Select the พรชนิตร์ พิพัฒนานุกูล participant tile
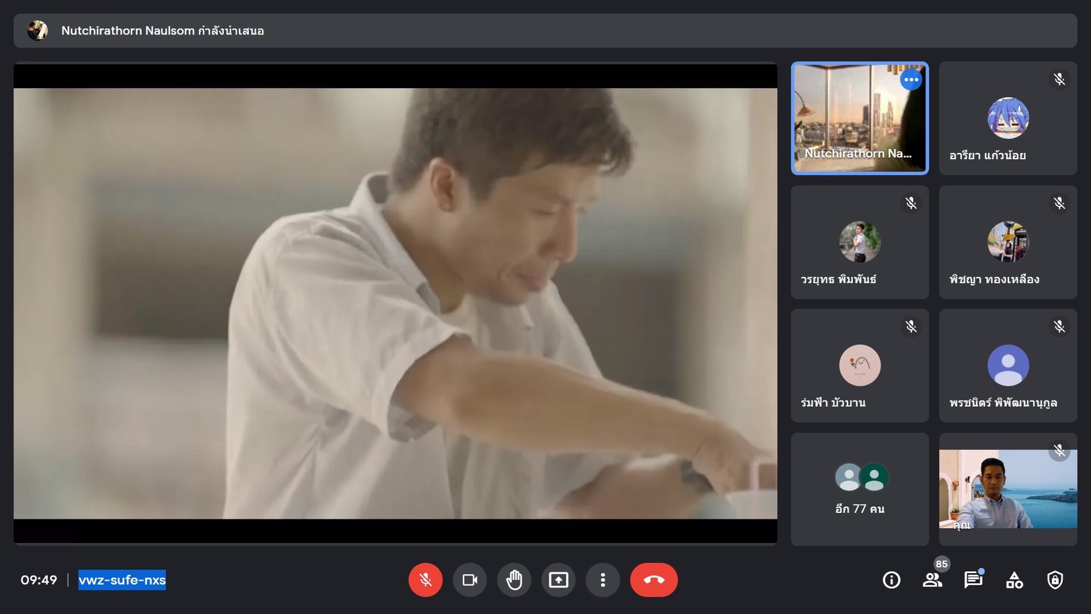Viewport: 1091px width, 614px height. pos(1008,366)
